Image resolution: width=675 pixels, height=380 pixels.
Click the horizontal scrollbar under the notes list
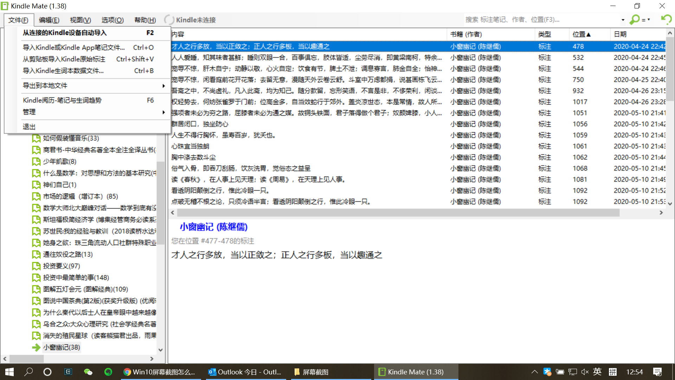pyautogui.click(x=397, y=213)
